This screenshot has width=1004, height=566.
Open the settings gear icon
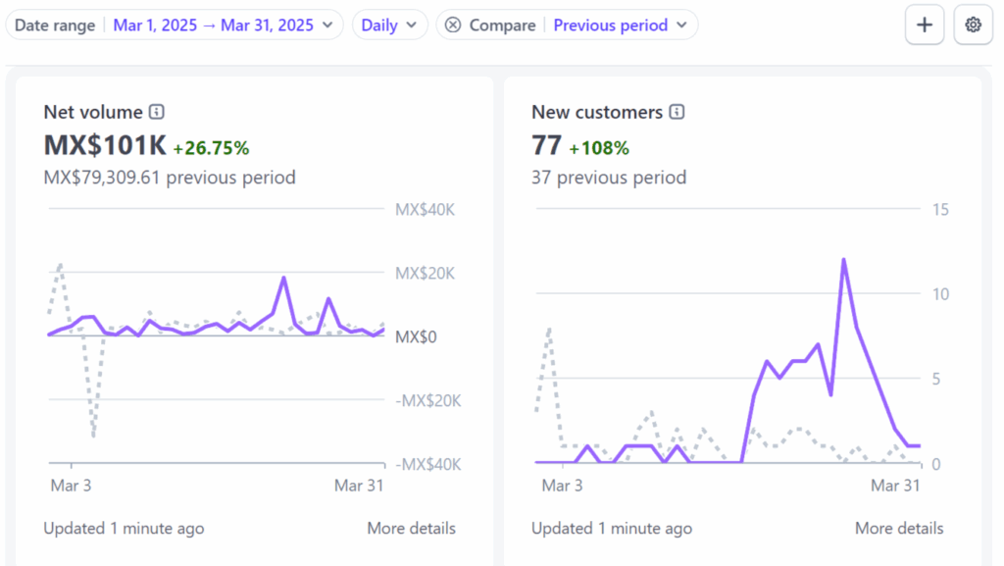point(973,25)
